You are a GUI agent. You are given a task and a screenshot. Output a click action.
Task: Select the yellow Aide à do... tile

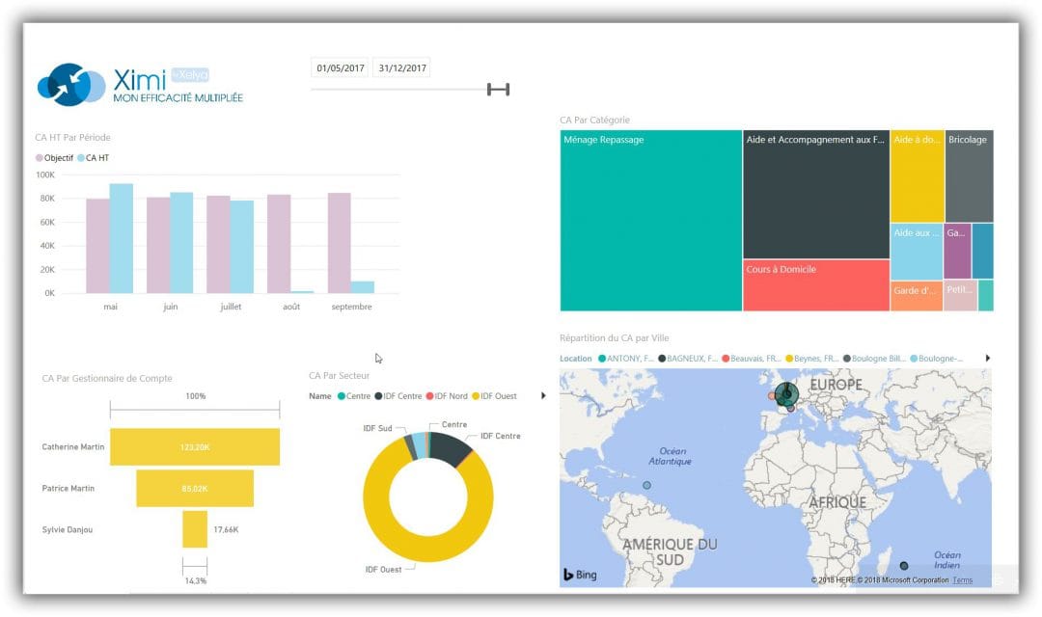tap(918, 176)
